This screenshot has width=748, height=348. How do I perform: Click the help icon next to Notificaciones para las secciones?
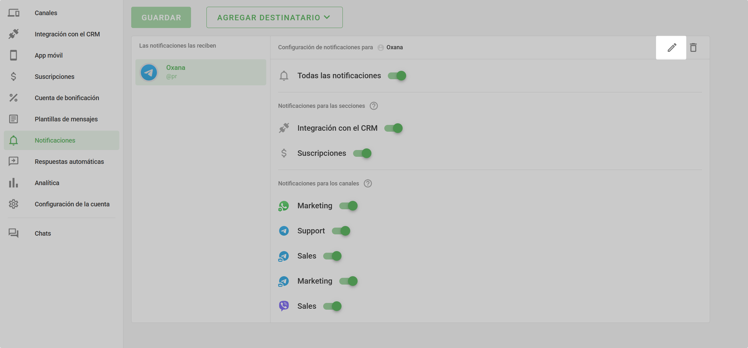tap(374, 106)
